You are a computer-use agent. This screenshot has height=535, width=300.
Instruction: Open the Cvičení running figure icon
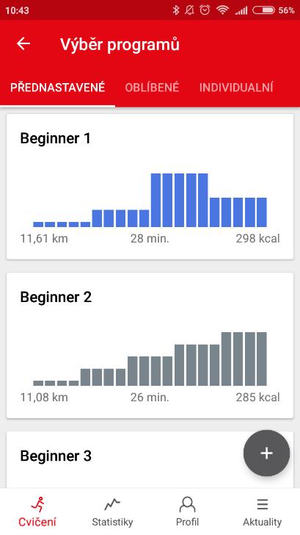(38, 505)
